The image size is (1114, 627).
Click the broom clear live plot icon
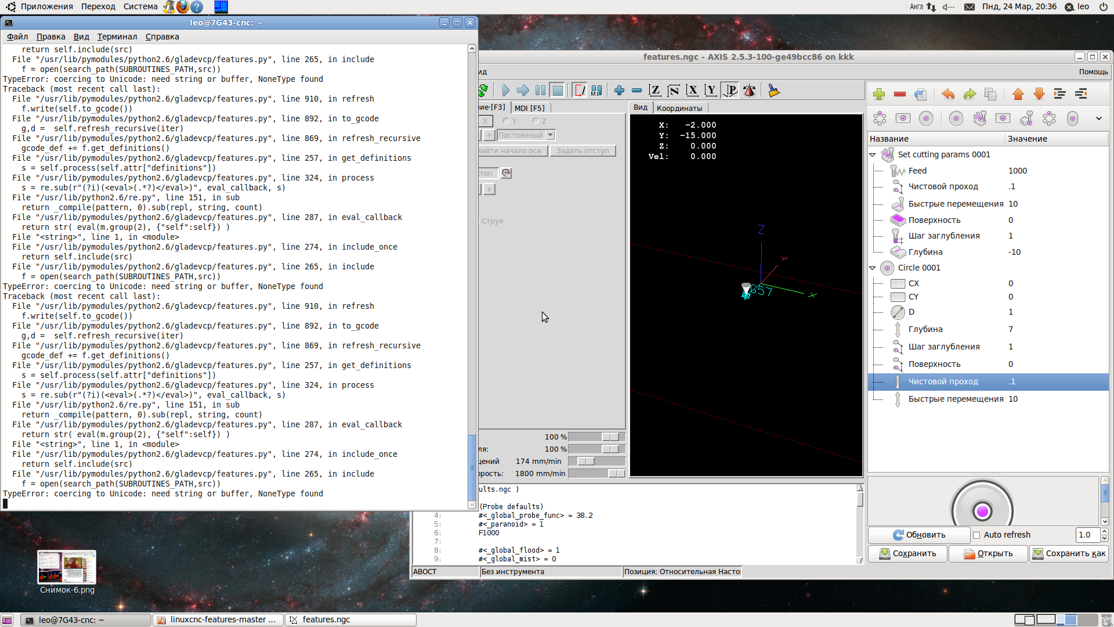(773, 91)
